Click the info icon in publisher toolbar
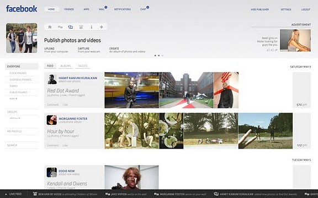This screenshot has height=198, width=318. tap(92, 27)
